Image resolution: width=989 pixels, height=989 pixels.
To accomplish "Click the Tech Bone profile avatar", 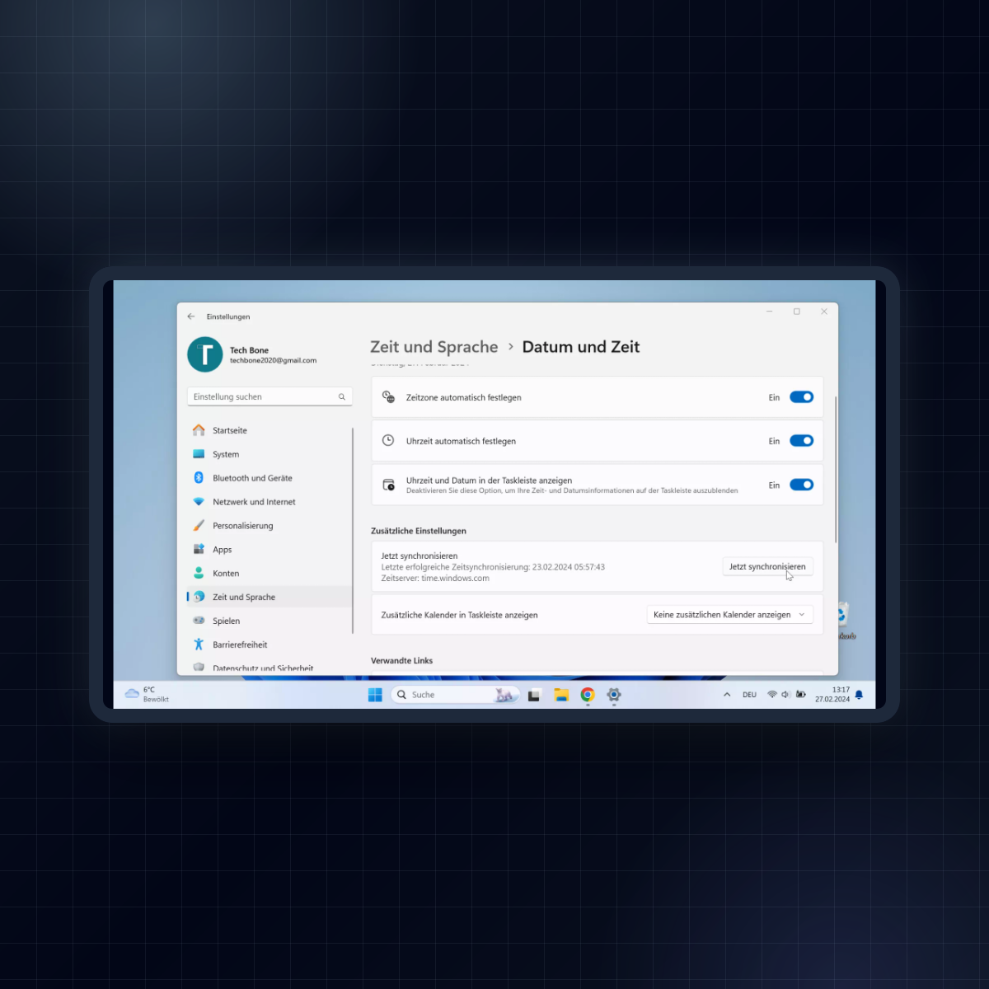I will tap(205, 354).
